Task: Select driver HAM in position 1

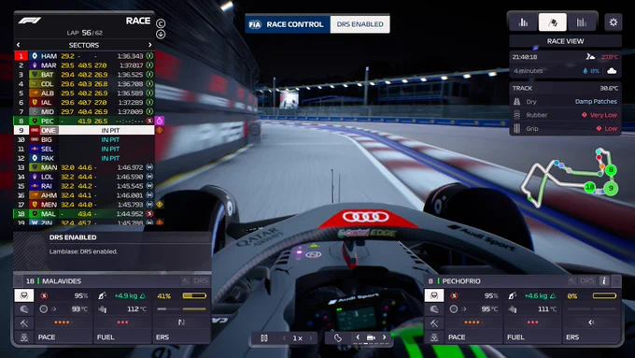Action: (84, 56)
